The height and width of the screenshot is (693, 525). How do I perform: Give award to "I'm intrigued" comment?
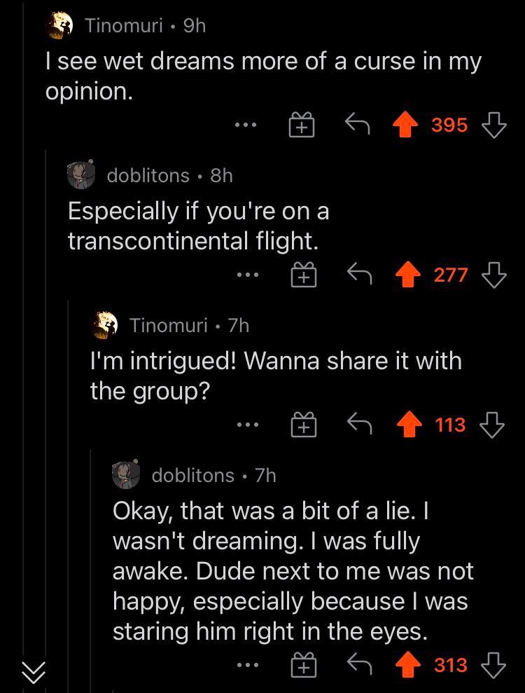point(302,426)
